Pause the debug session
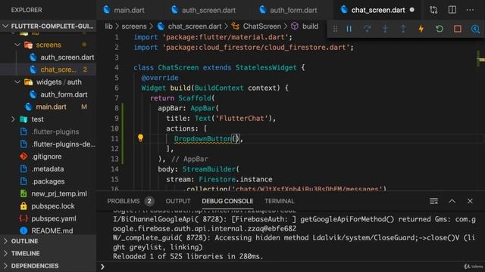This screenshot has height=272, width=485. click(x=349, y=29)
